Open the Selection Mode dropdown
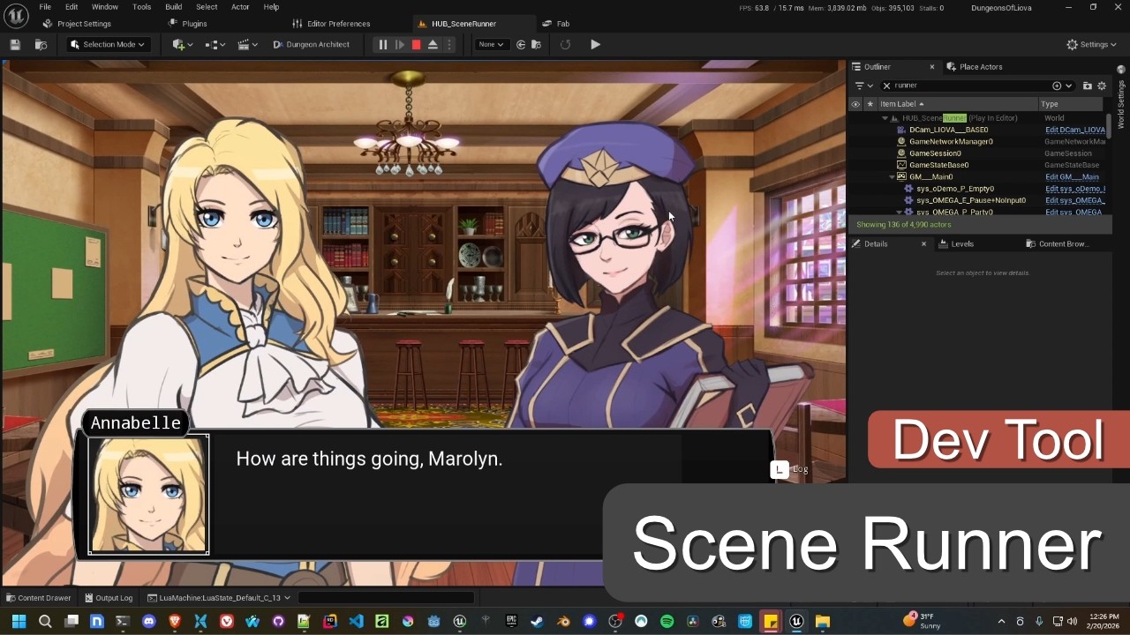The image size is (1130, 635). [x=108, y=44]
